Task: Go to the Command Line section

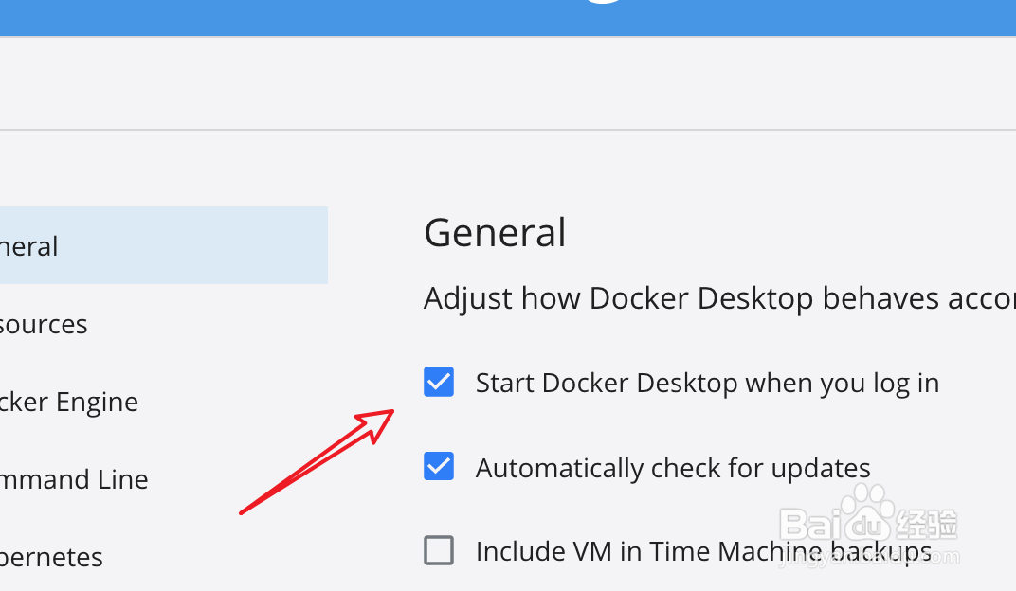Action: click(x=74, y=479)
